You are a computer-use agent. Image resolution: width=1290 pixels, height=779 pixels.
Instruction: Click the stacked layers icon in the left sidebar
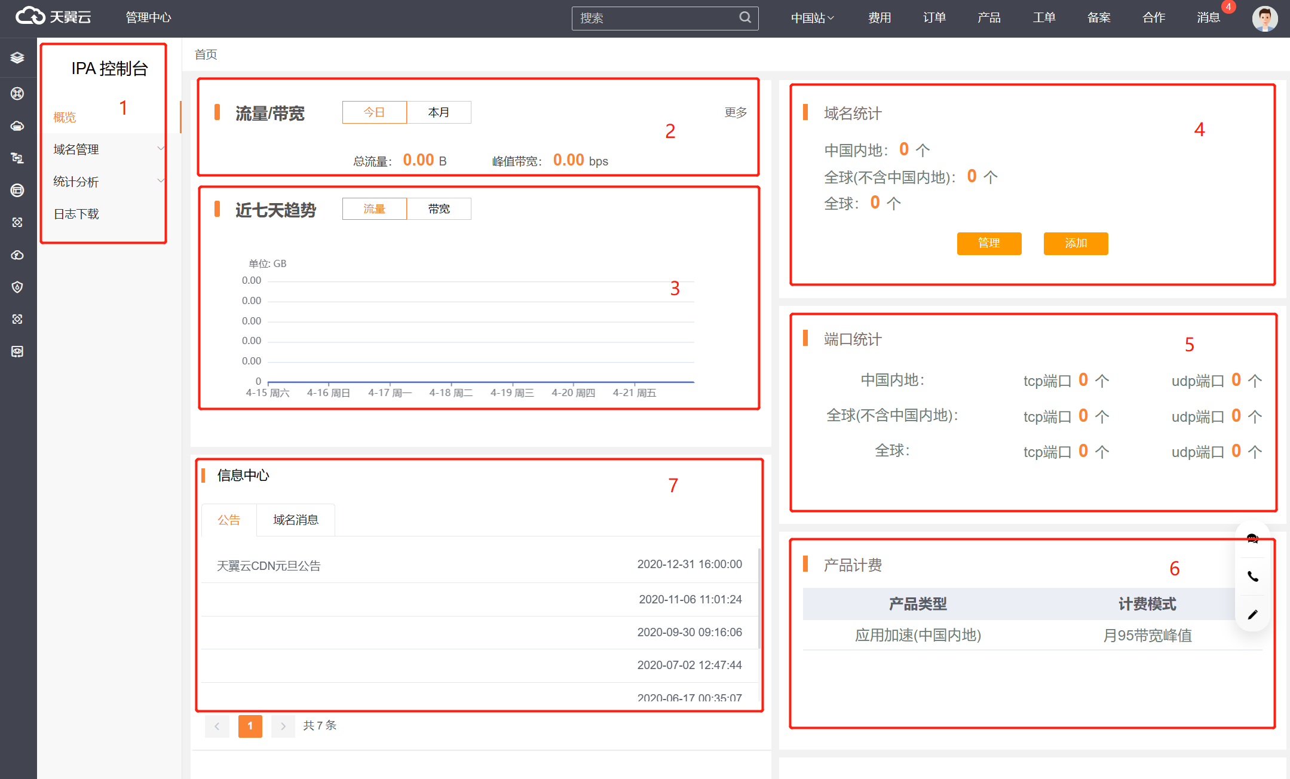tap(17, 57)
